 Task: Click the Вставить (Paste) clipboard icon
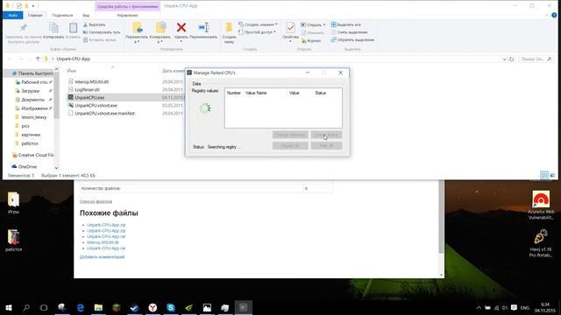74,28
